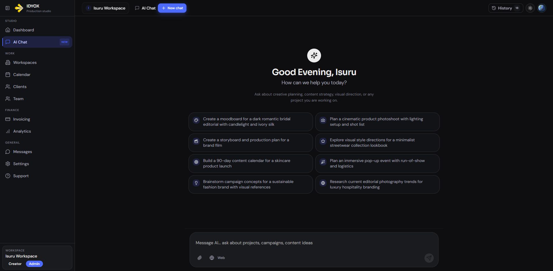
Task: Start a New chat
Action: tap(172, 8)
